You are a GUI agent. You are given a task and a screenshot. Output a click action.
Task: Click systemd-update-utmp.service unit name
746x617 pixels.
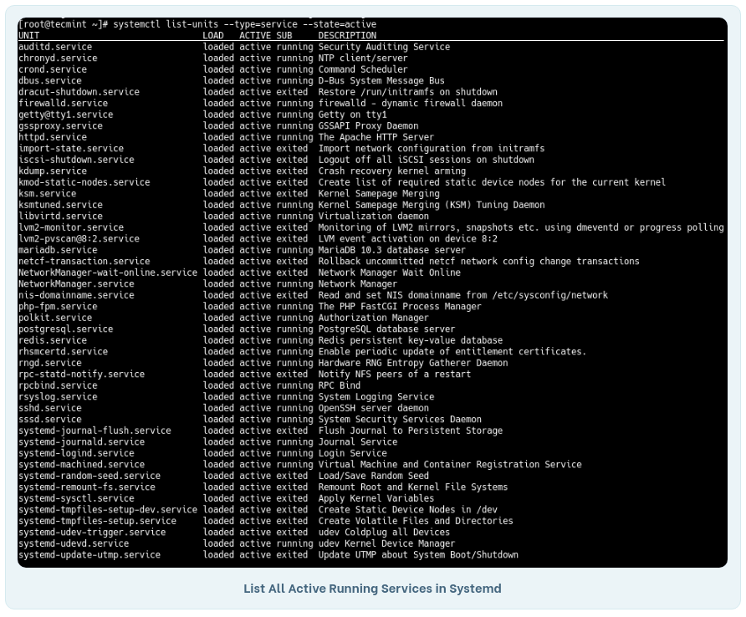(x=89, y=555)
